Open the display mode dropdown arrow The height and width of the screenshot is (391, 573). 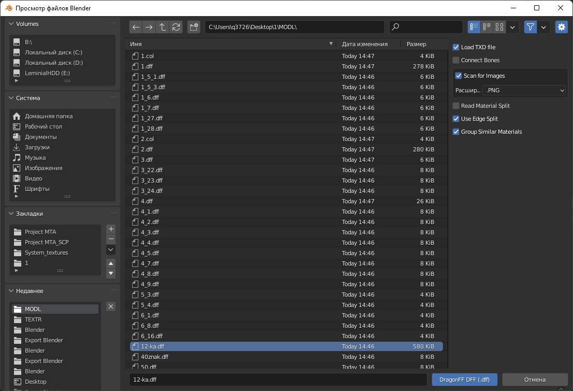513,27
